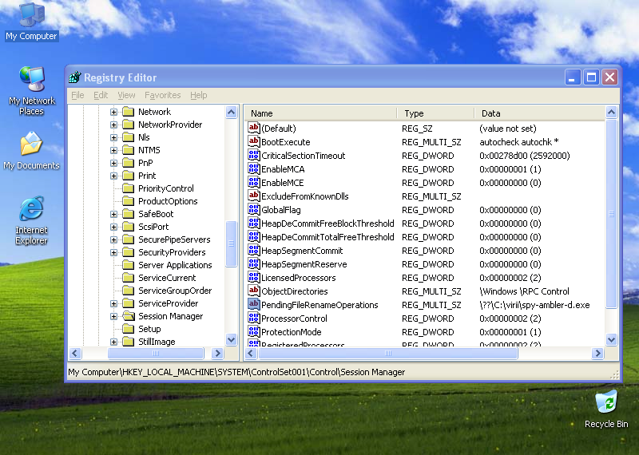Screen dimensions: 639x455
Task: Expand the NTMS key
Action: tap(113, 150)
